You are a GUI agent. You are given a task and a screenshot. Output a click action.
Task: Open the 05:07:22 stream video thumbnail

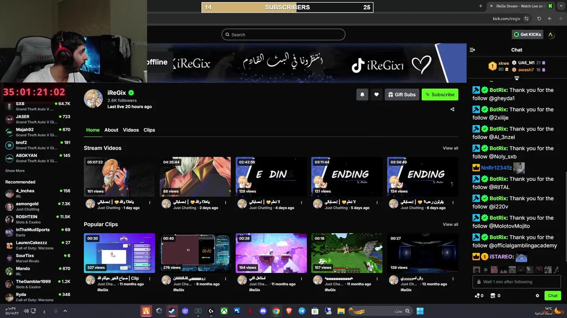tap(120, 177)
